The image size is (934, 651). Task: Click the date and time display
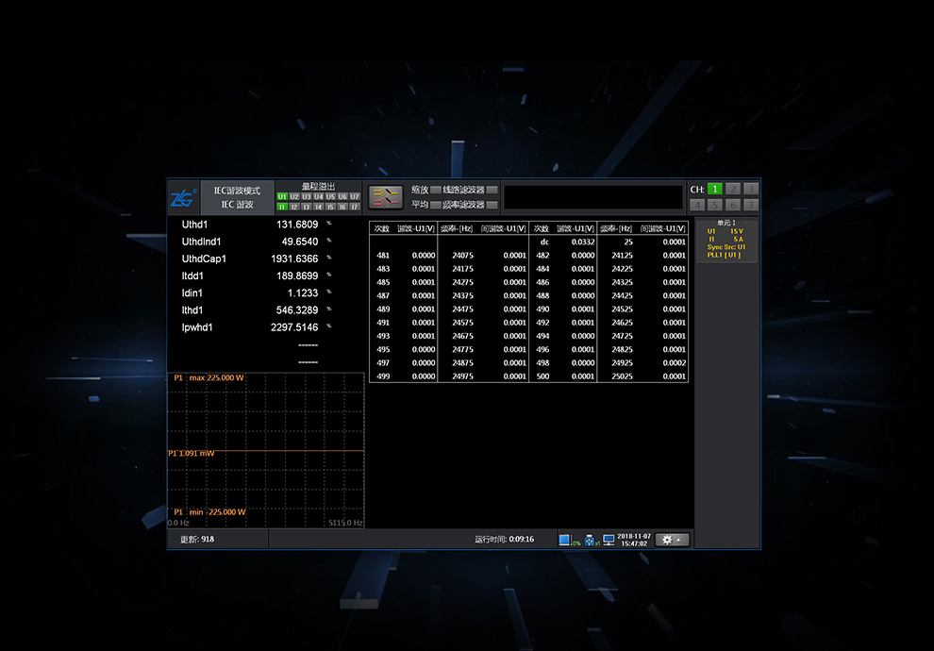pos(633,540)
